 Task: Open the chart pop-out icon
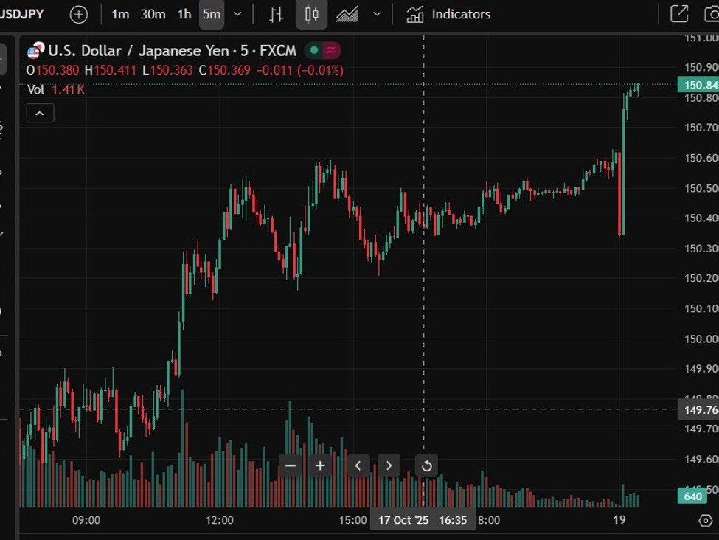(x=678, y=14)
